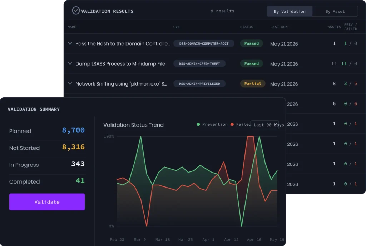Click the purple Validate button
The width and height of the screenshot is (366, 246).
click(x=47, y=202)
